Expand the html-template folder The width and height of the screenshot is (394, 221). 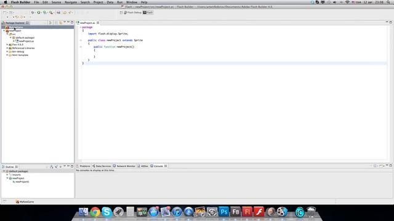click(7, 55)
